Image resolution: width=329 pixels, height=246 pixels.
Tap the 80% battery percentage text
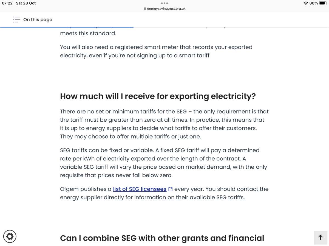314,3
